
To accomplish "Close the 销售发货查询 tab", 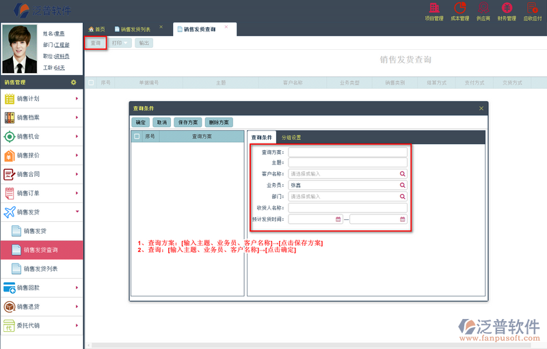I will pos(226,27).
